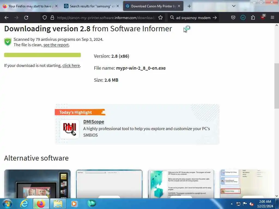This screenshot has width=279, height=209.
Task: Click the green antivirus shield icon
Action: pyautogui.click(x=8, y=42)
